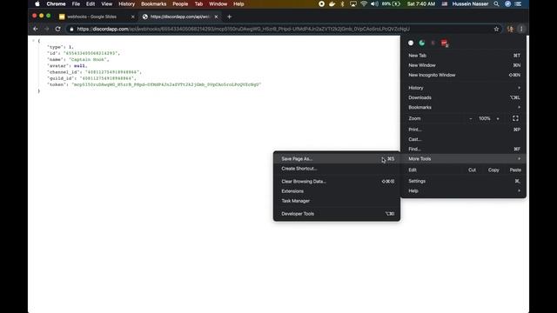Click the three-dot Chrome menu button
This screenshot has width=557, height=313.
point(521,29)
